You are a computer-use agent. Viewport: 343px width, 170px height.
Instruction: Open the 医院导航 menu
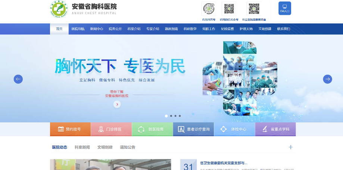pos(78,29)
